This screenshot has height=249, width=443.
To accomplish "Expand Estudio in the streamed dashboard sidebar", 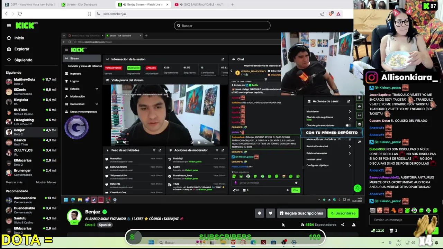I will pyautogui.click(x=82, y=89).
